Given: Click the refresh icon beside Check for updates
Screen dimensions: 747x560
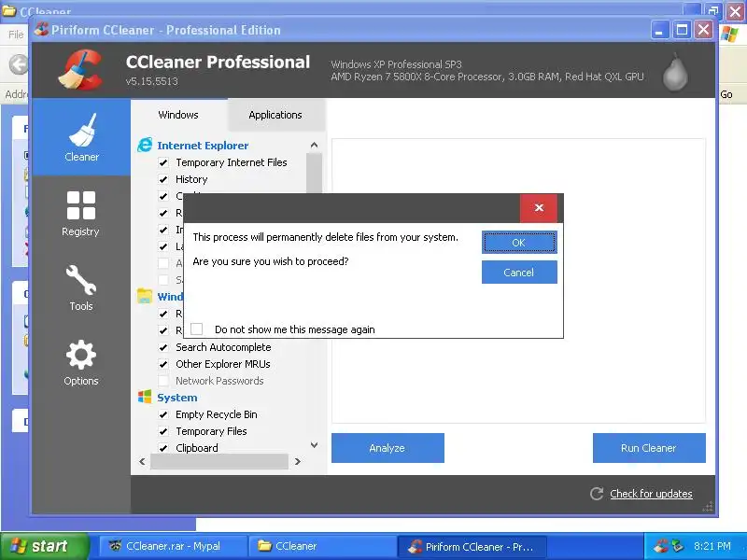Looking at the screenshot, I should [597, 494].
